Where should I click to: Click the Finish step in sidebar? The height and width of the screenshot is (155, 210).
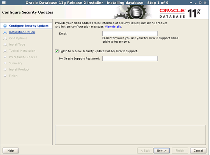tap(13, 76)
